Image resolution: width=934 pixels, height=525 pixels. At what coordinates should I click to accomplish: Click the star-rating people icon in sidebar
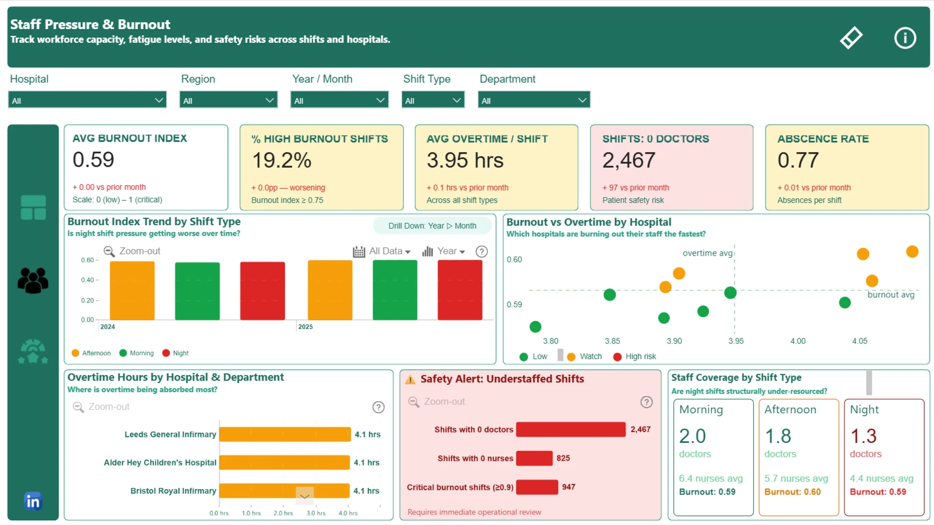[33, 351]
